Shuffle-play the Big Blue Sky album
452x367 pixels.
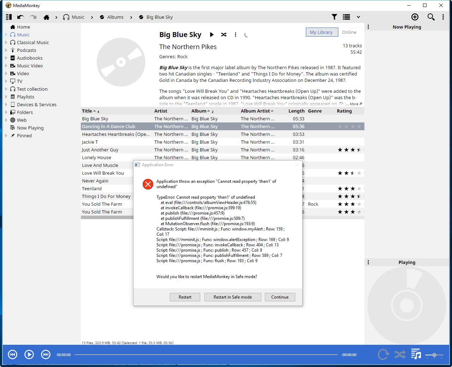[224, 35]
